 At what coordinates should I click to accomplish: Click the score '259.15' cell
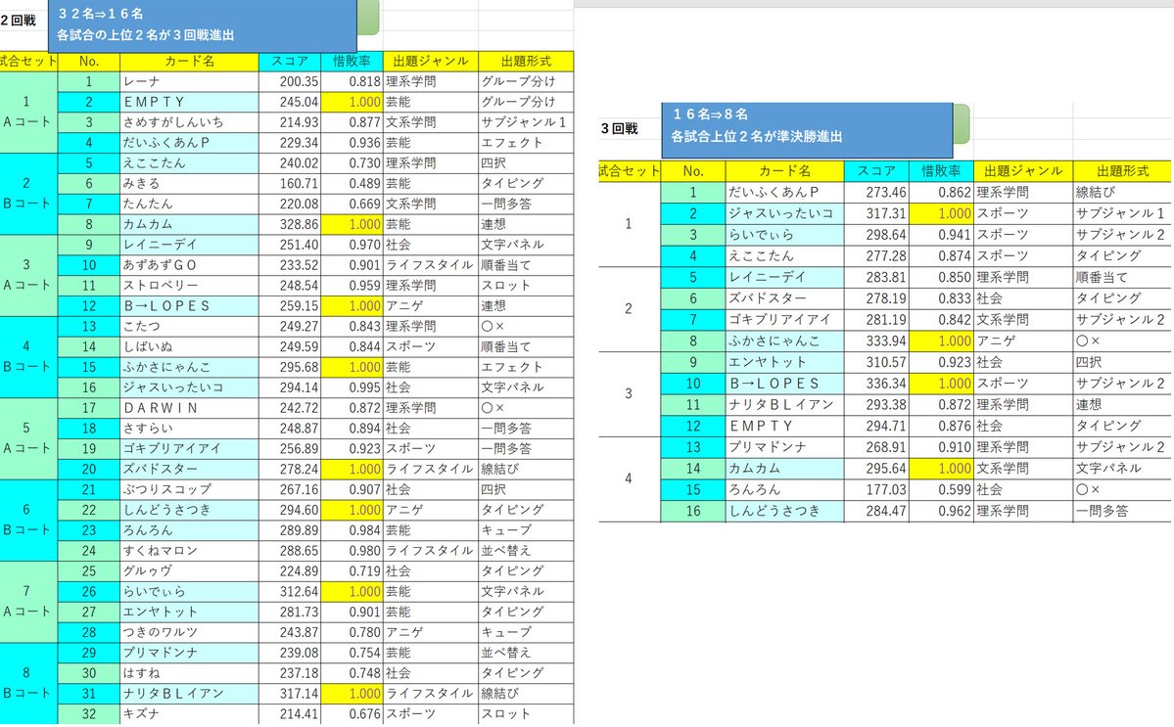coord(290,306)
